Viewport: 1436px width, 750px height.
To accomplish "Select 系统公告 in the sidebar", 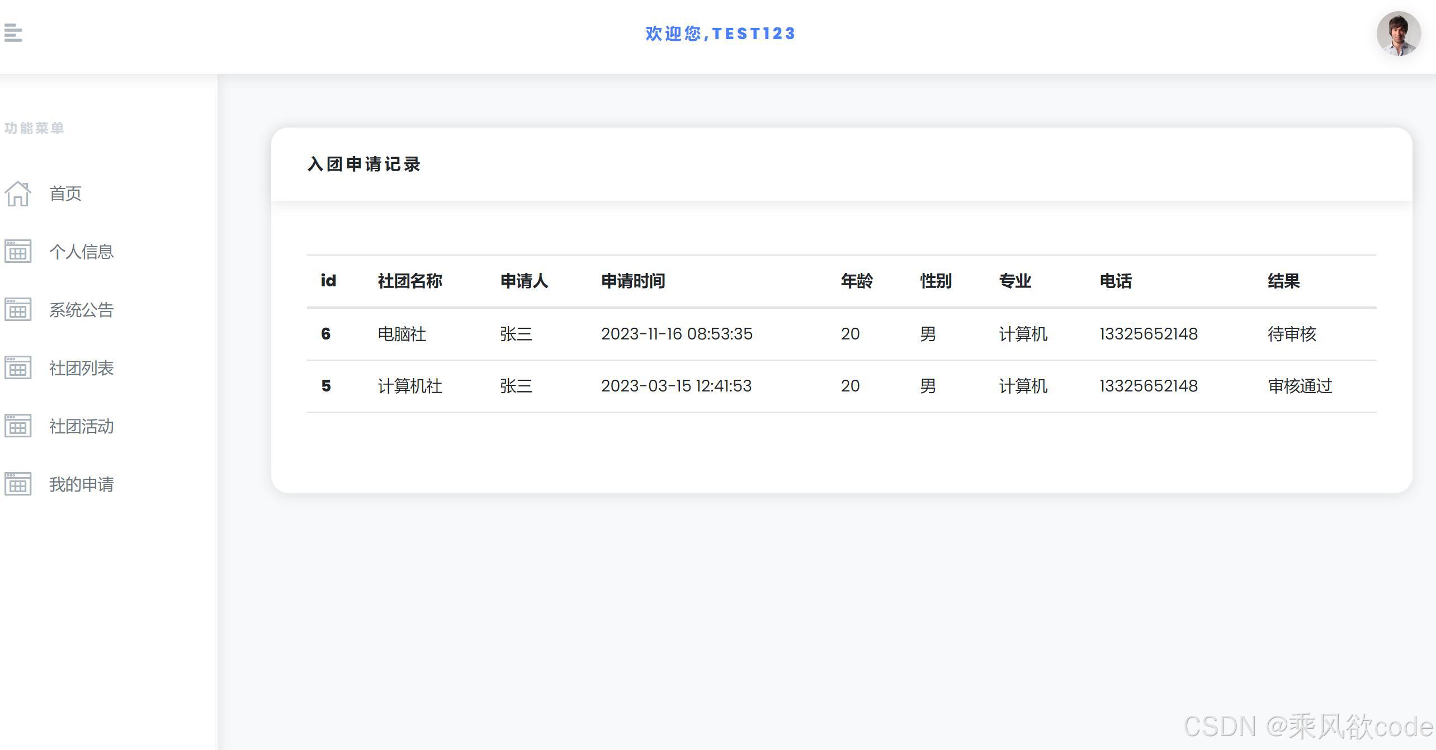I will [81, 310].
